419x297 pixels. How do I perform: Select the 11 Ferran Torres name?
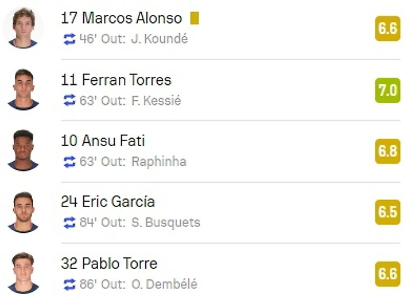117,80
